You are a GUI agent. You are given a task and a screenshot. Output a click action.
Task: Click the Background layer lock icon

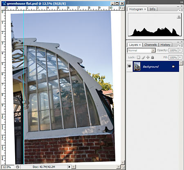coord(173,67)
